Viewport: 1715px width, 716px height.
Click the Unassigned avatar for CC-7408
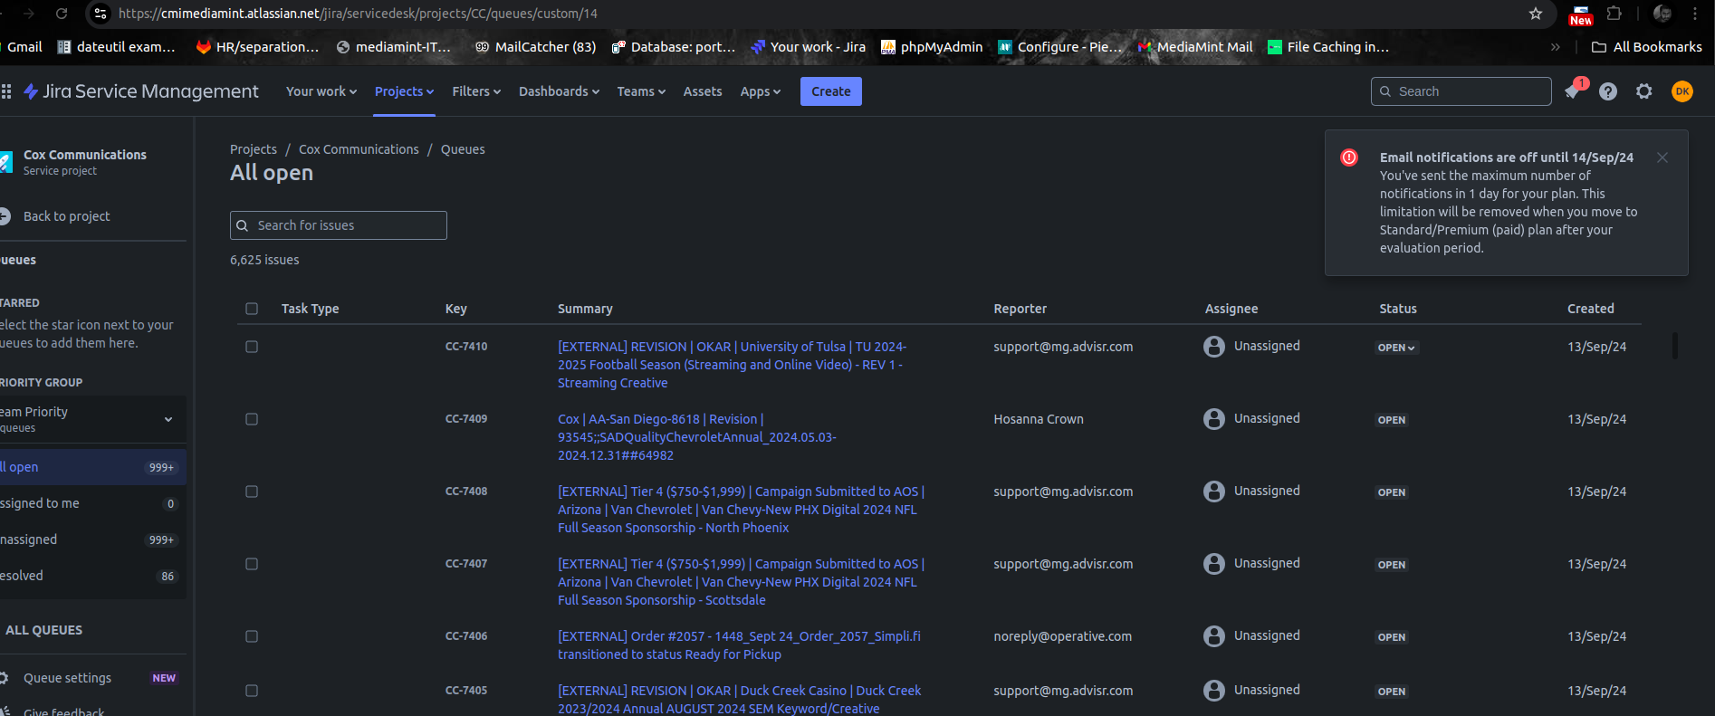1214,492
